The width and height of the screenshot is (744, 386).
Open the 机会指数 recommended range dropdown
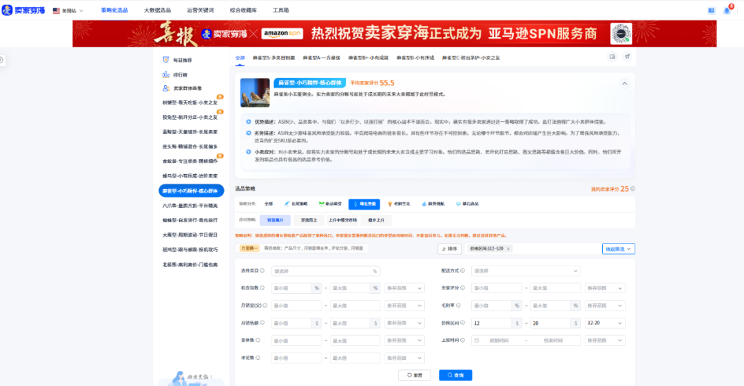click(x=404, y=288)
